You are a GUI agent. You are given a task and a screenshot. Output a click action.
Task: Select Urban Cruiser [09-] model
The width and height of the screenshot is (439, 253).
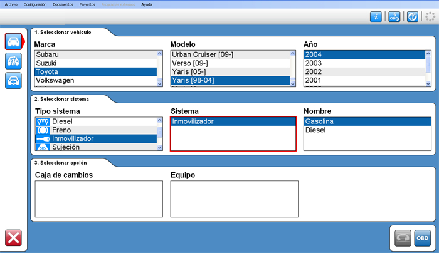pos(230,54)
